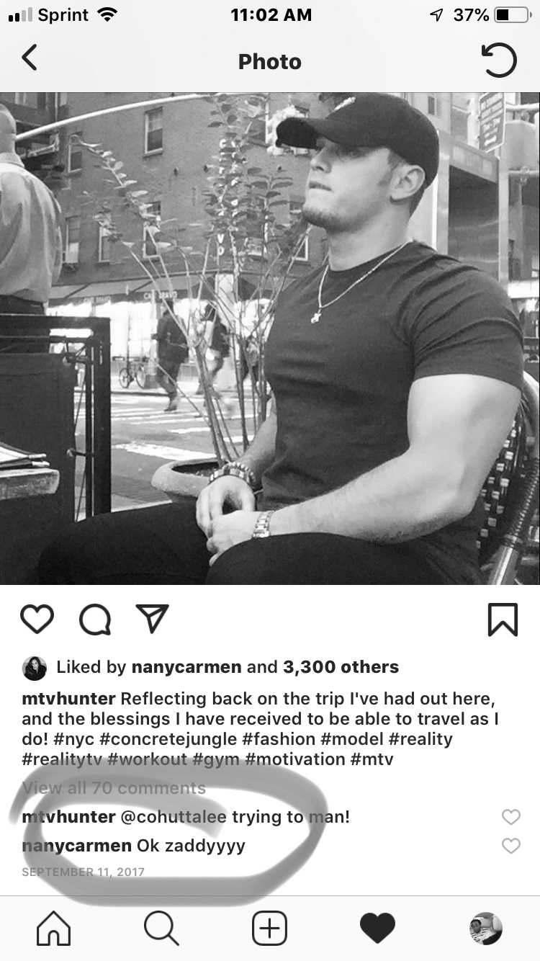The height and width of the screenshot is (961, 540).
Task: Like mtvhunter's comment with small heart
Action: (x=510, y=817)
